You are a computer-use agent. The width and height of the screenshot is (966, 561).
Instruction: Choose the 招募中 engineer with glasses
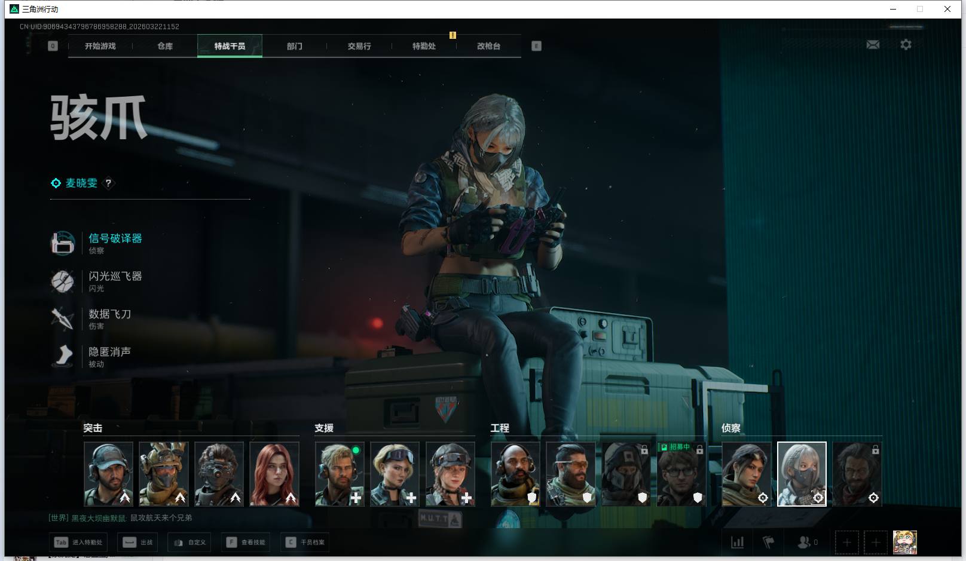coord(681,474)
